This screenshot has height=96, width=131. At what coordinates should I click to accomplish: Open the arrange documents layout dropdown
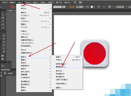[81, 3]
